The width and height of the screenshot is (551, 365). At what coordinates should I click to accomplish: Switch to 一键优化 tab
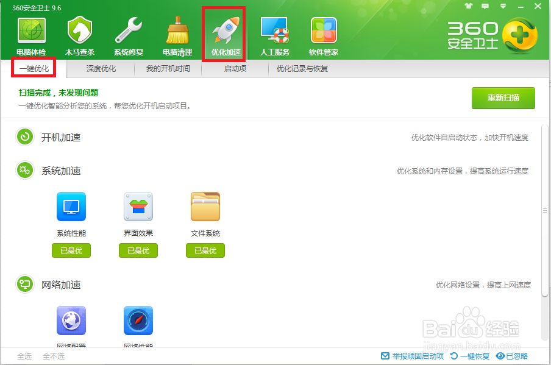point(34,68)
